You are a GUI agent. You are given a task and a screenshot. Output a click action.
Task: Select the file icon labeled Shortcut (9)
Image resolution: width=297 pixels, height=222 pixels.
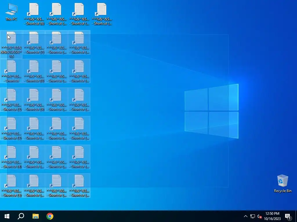34,100
